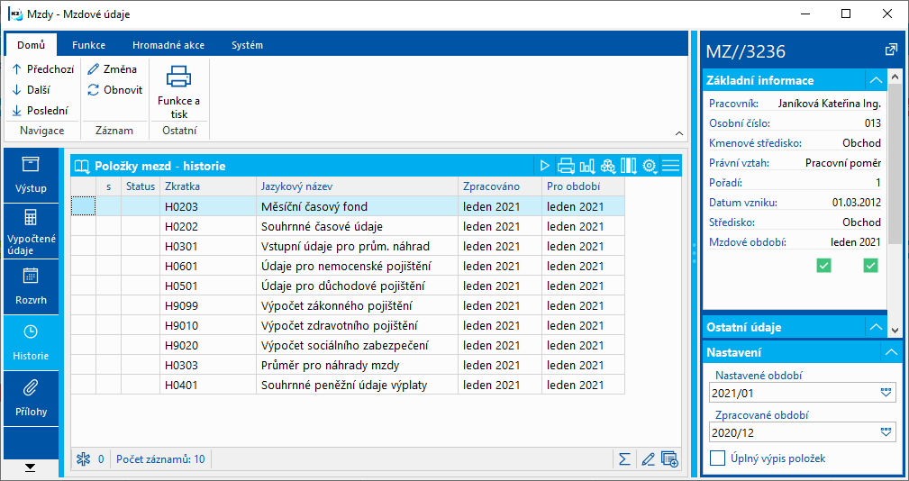Open the columns setup icon in grid header
The image size is (909, 481).
(629, 167)
